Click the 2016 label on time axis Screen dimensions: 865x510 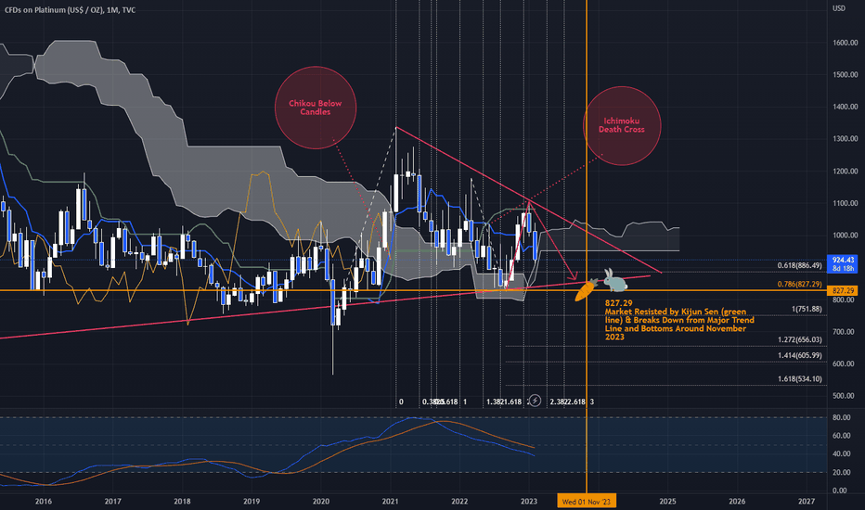43,501
